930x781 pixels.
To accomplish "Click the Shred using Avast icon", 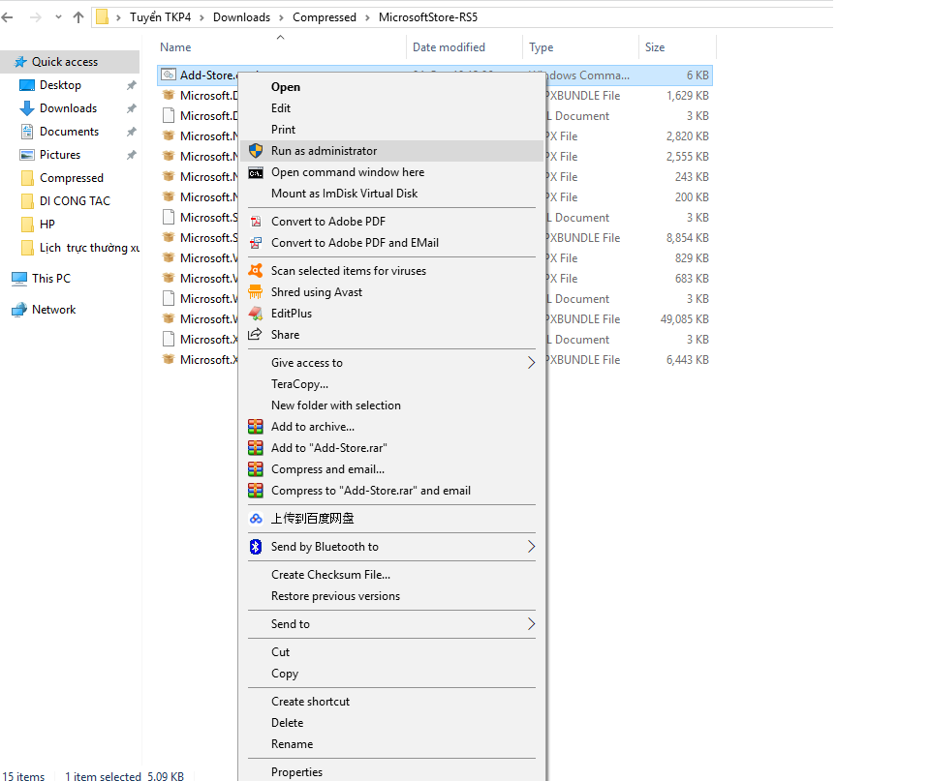I will (x=256, y=292).
